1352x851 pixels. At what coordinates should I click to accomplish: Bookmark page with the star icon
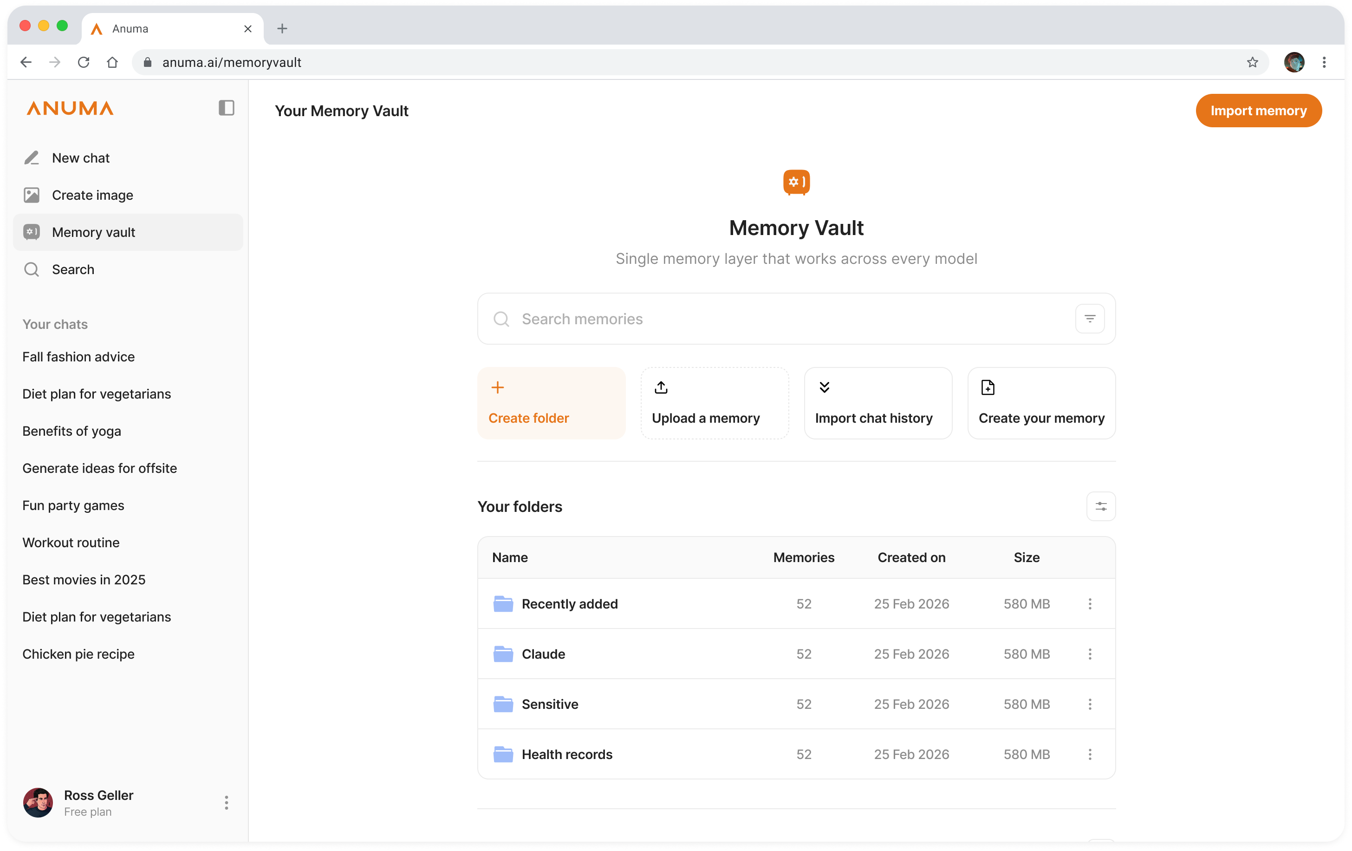(1252, 62)
